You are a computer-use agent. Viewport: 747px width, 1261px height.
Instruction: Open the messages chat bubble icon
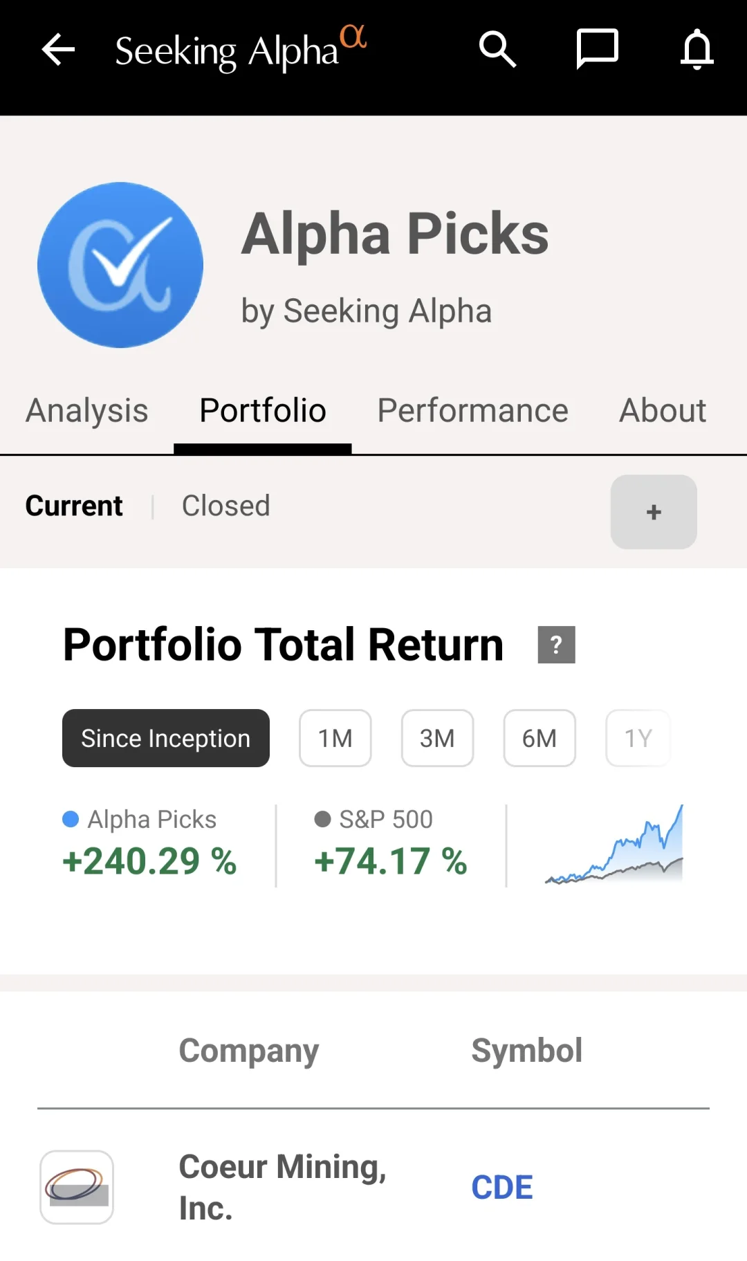pyautogui.click(x=597, y=49)
